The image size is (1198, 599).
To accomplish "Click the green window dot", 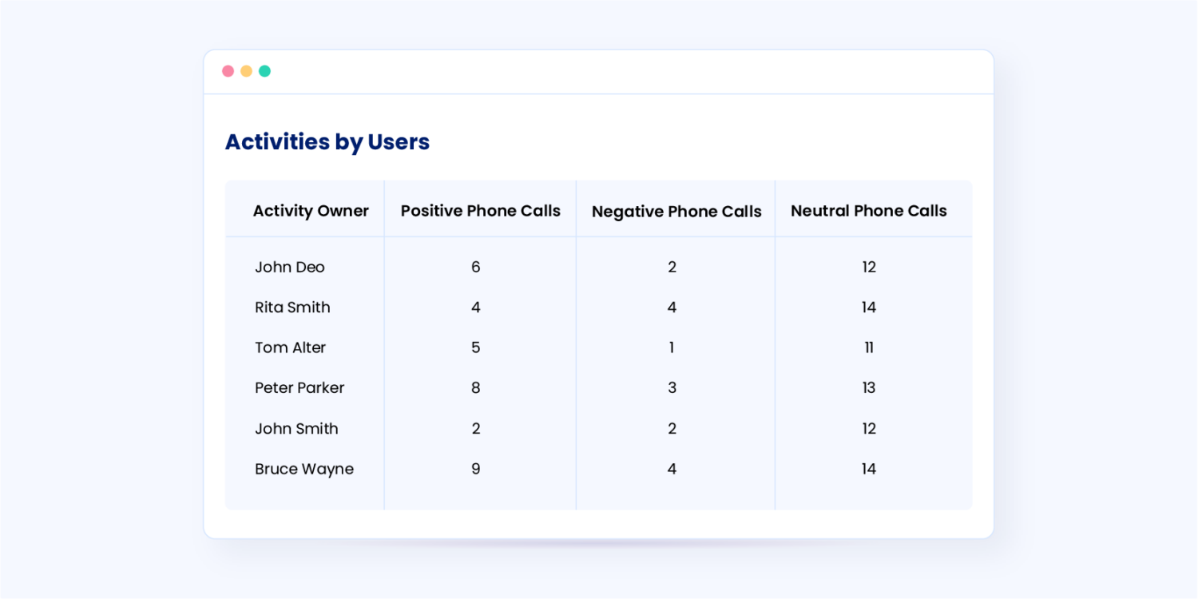I will 264,71.
